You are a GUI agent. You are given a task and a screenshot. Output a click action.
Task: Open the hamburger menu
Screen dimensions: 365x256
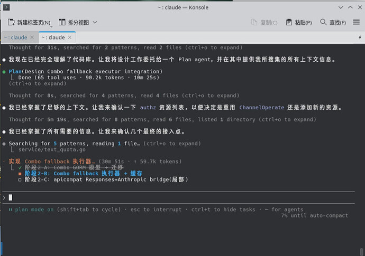(356, 22)
